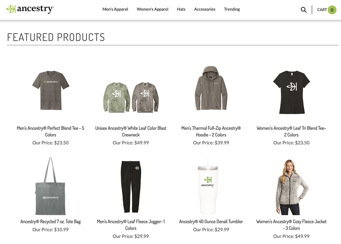The image size is (341, 244).
Task: Go home via the Ancestry logo
Action: 30,9
